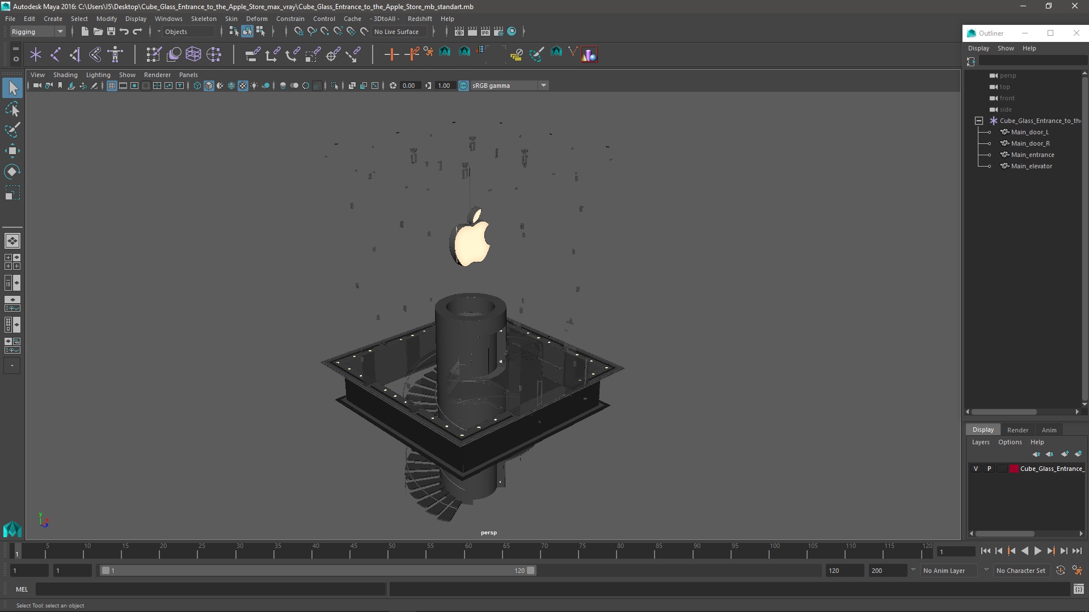Image resolution: width=1089 pixels, height=612 pixels.
Task: Activate the Paint Selection tool
Action: (12, 130)
